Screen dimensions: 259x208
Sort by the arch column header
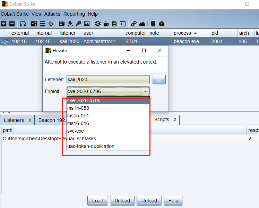[x=246, y=33]
